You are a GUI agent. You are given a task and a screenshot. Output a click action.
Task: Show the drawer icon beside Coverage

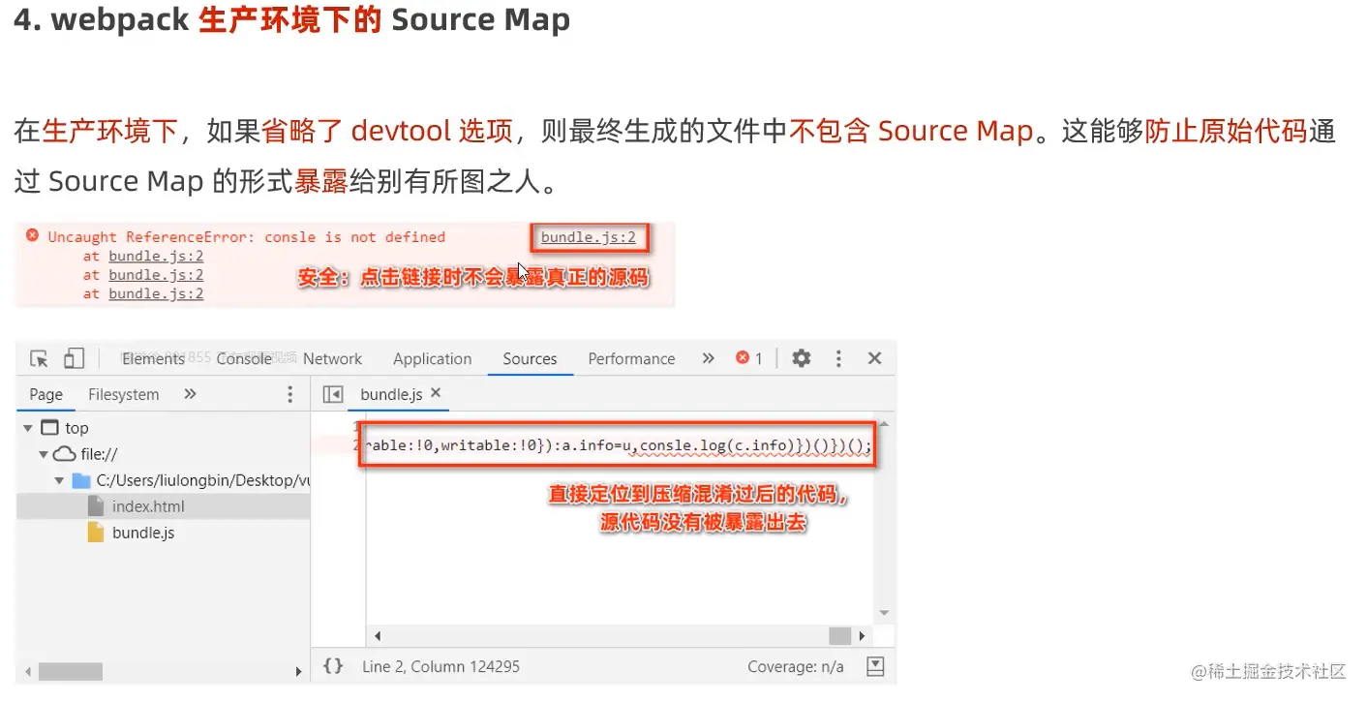point(874,666)
